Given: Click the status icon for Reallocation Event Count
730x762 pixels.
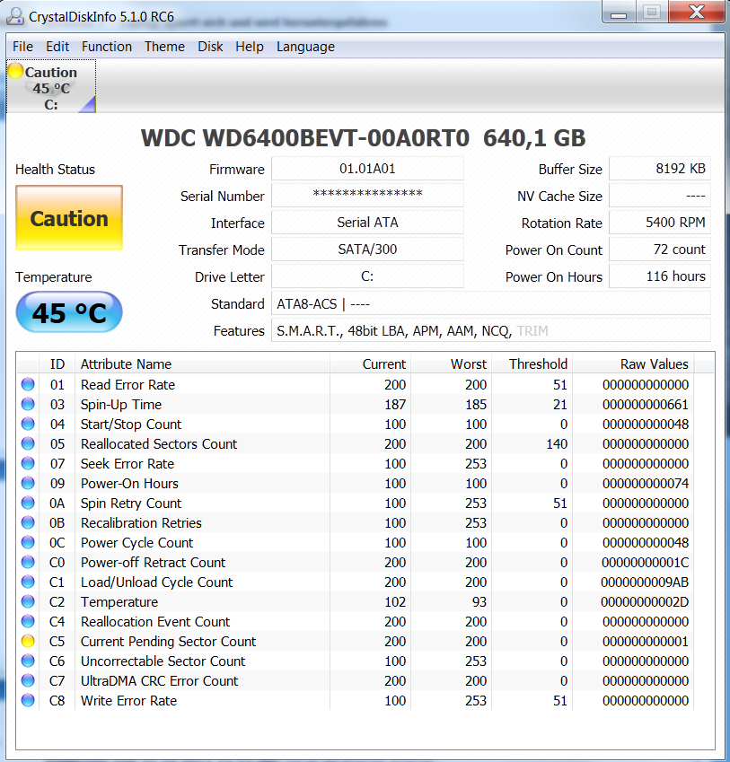Looking at the screenshot, I should point(28,622).
